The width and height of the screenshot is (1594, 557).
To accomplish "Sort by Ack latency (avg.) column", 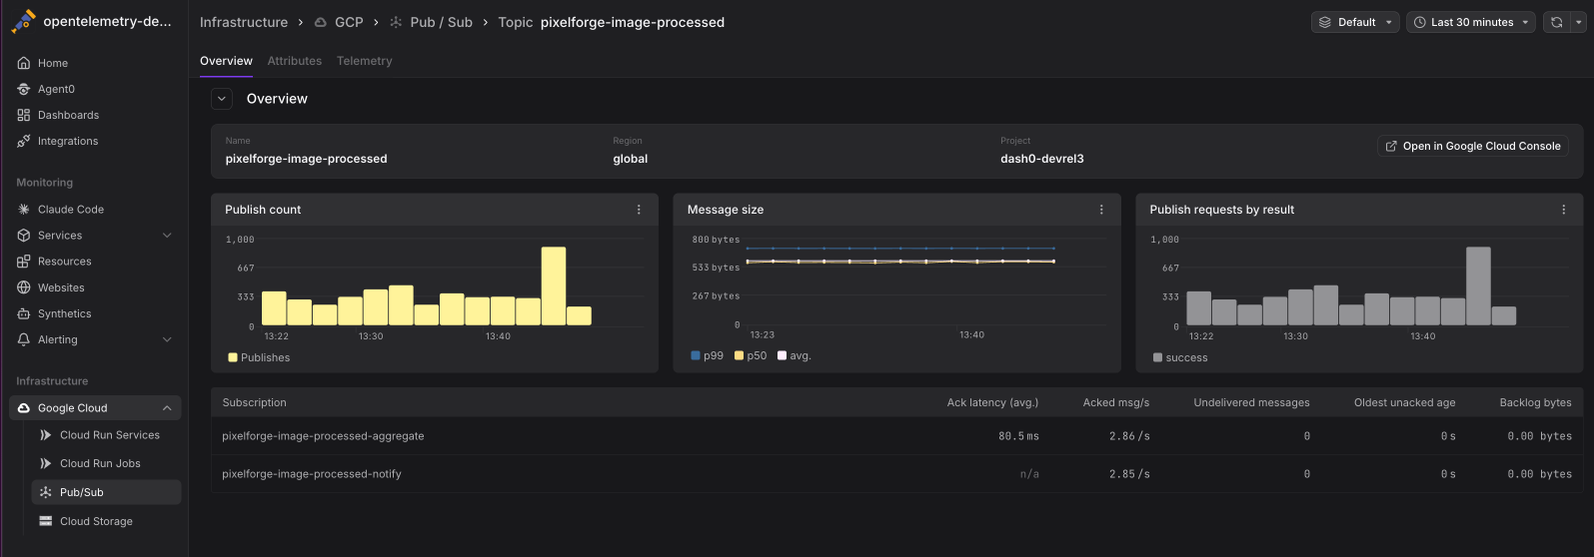I will point(992,402).
